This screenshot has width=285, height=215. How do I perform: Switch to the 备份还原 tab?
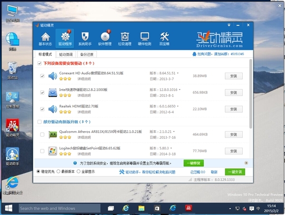pyautogui.click(x=87, y=54)
